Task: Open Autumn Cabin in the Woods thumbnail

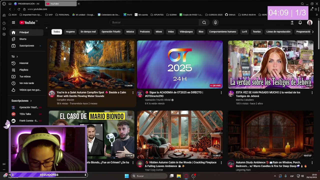Action: tap(180, 134)
